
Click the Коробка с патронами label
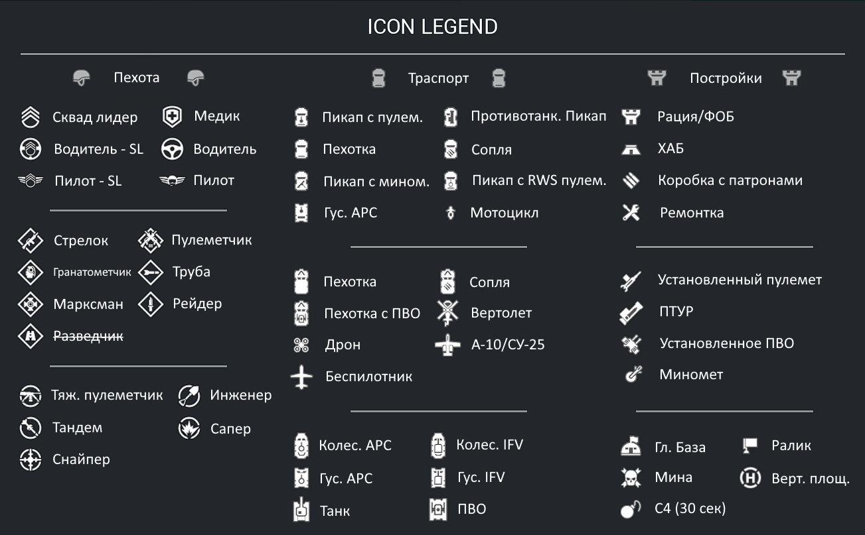click(x=730, y=180)
